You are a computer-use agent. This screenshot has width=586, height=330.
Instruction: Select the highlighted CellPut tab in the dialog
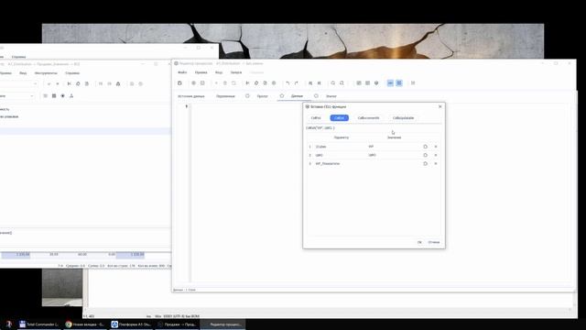(x=340, y=118)
